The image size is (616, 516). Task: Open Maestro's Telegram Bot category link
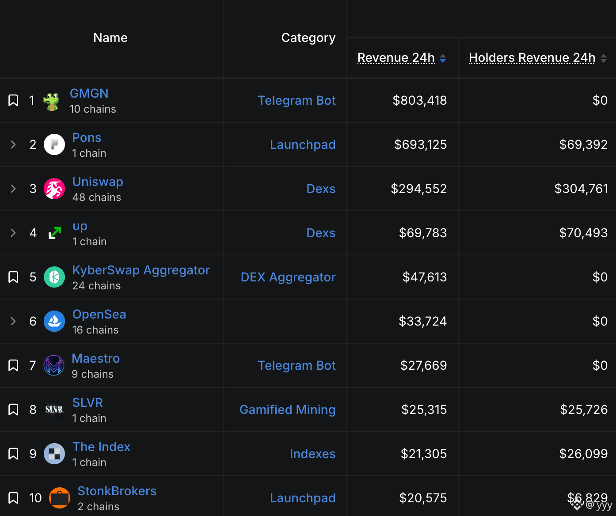297,365
